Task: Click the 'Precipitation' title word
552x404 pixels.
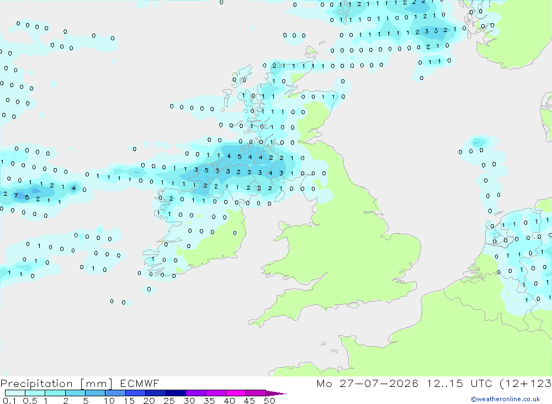Action: click(x=36, y=384)
